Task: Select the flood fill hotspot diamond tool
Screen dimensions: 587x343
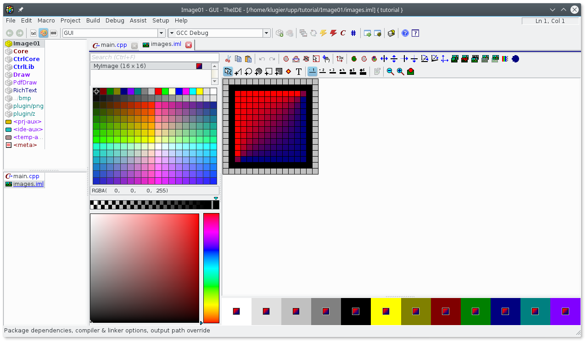Action: coord(288,72)
